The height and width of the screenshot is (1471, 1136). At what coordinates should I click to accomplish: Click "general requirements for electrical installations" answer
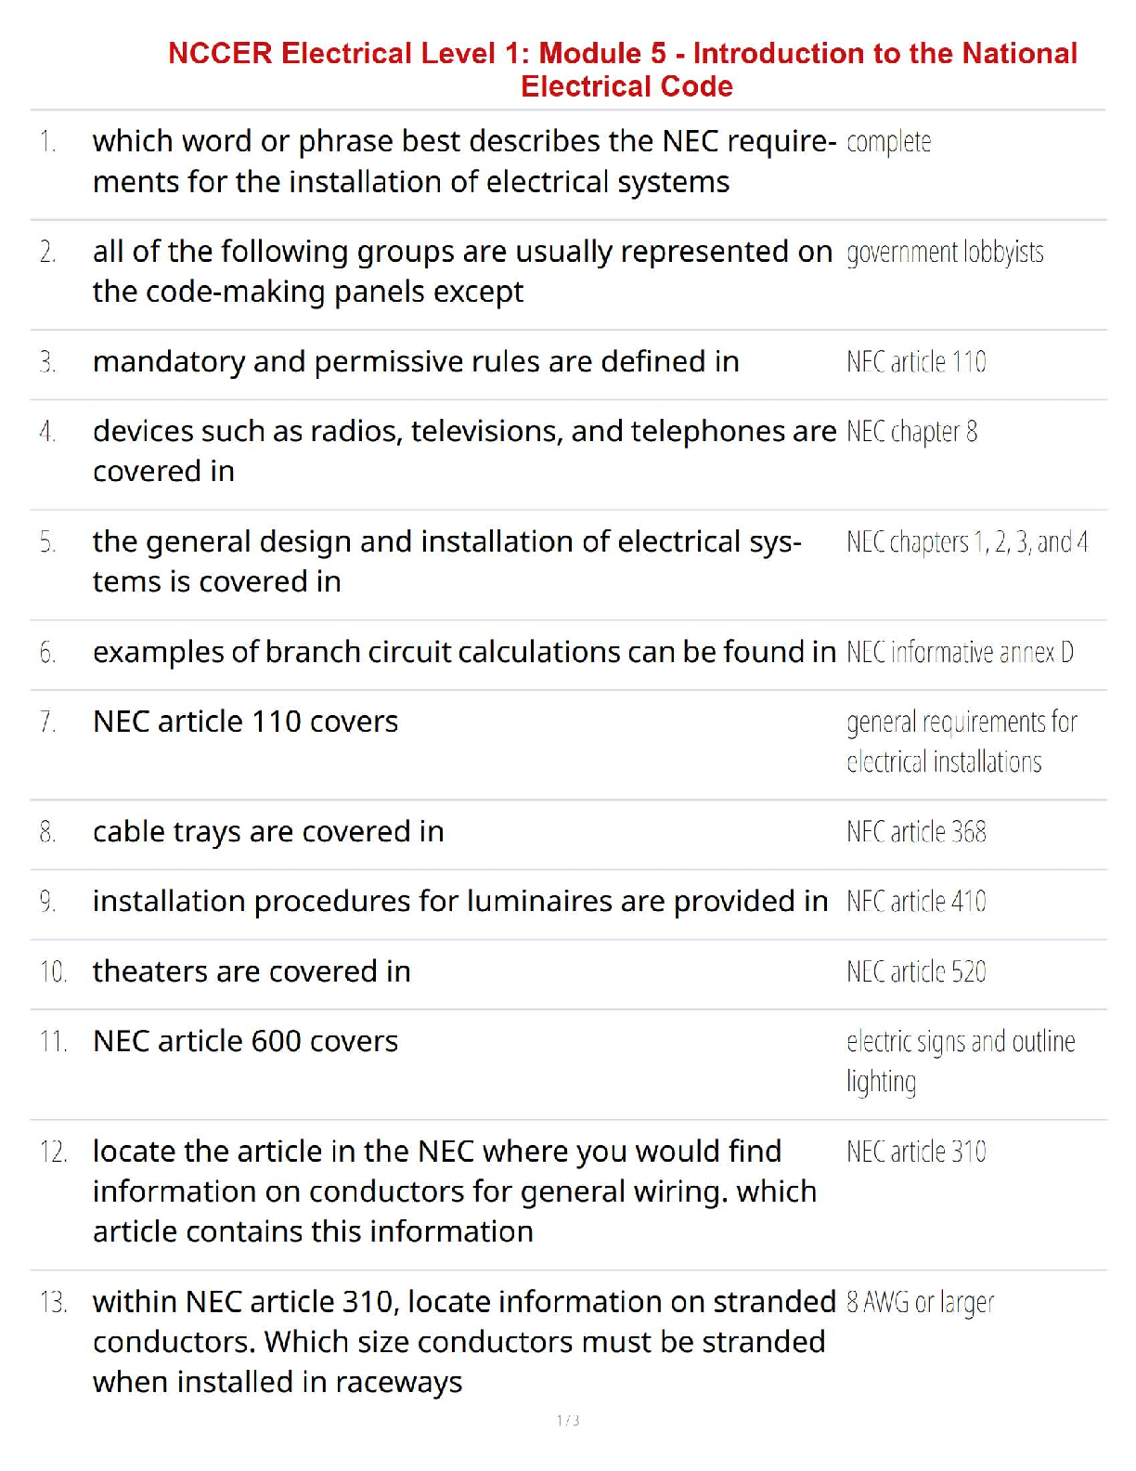pyautogui.click(x=961, y=742)
